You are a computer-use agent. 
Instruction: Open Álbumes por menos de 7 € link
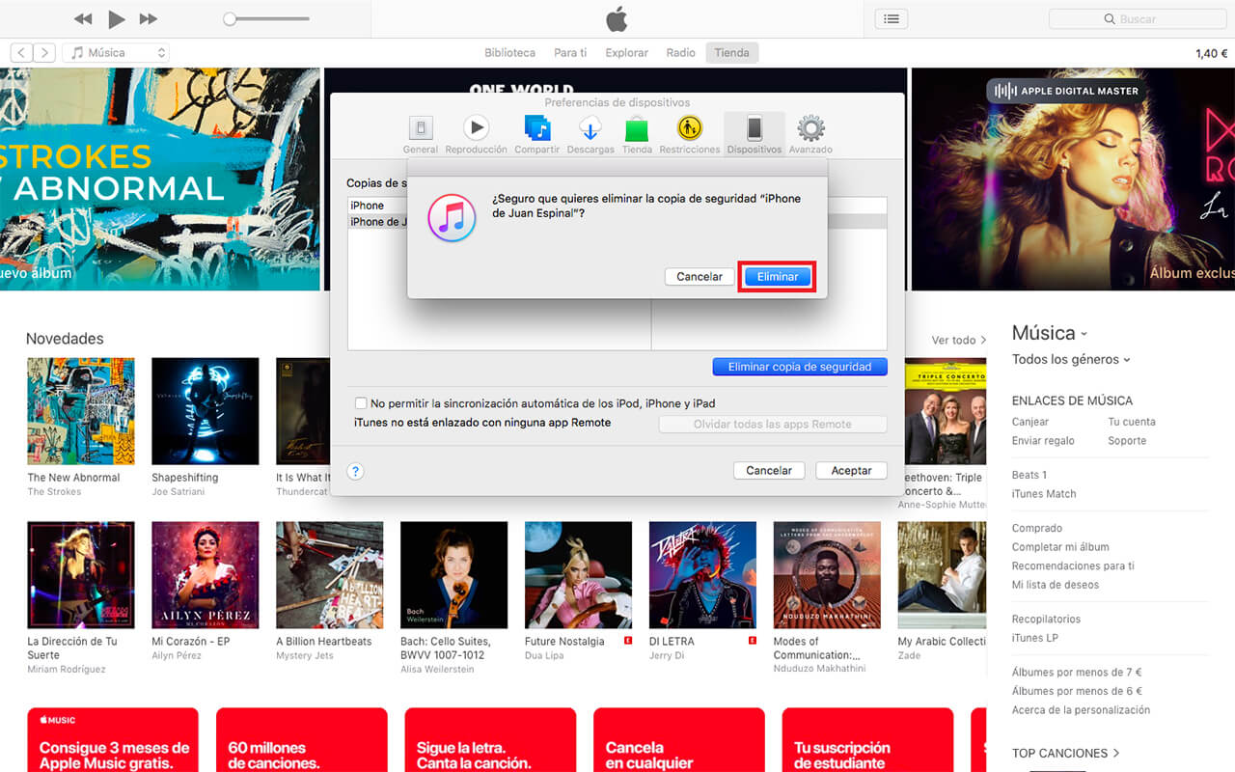(1077, 673)
